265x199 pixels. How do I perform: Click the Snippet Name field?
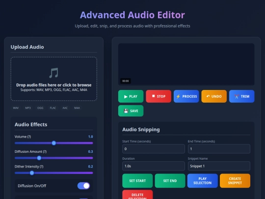(x=219, y=166)
